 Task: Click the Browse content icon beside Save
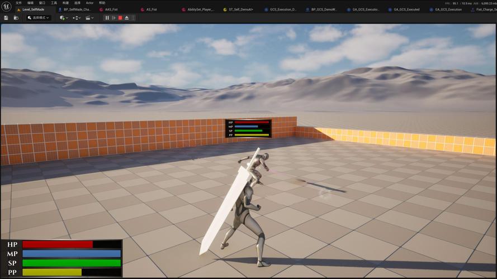(16, 18)
